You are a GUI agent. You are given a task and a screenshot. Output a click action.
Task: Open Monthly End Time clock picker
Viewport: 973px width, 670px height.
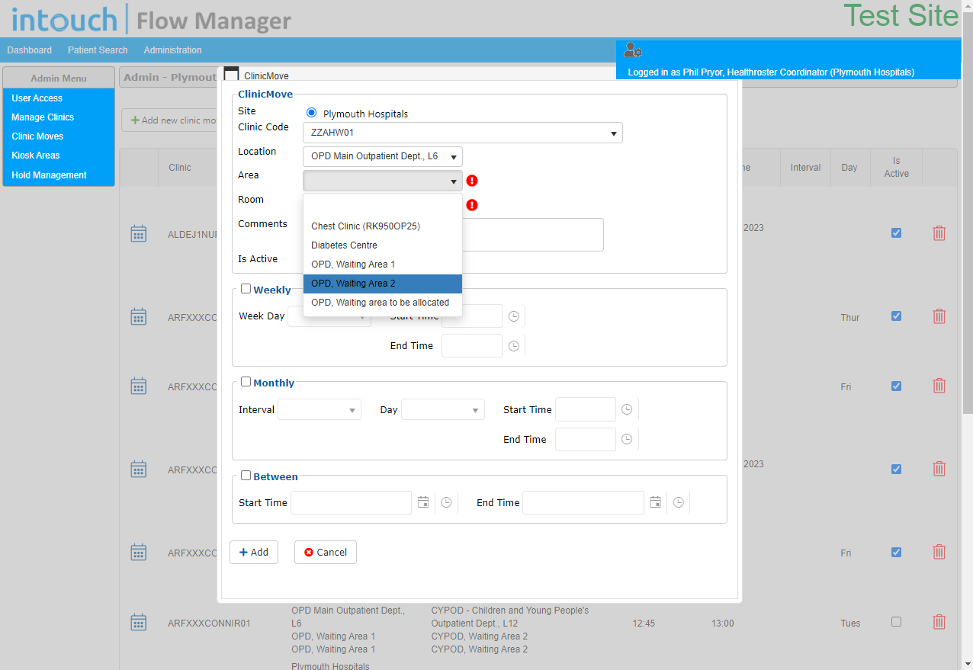[627, 439]
